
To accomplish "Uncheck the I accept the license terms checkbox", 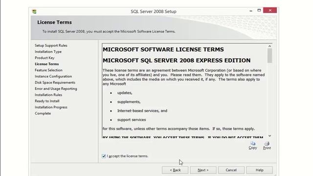I will pyautogui.click(x=104, y=156).
